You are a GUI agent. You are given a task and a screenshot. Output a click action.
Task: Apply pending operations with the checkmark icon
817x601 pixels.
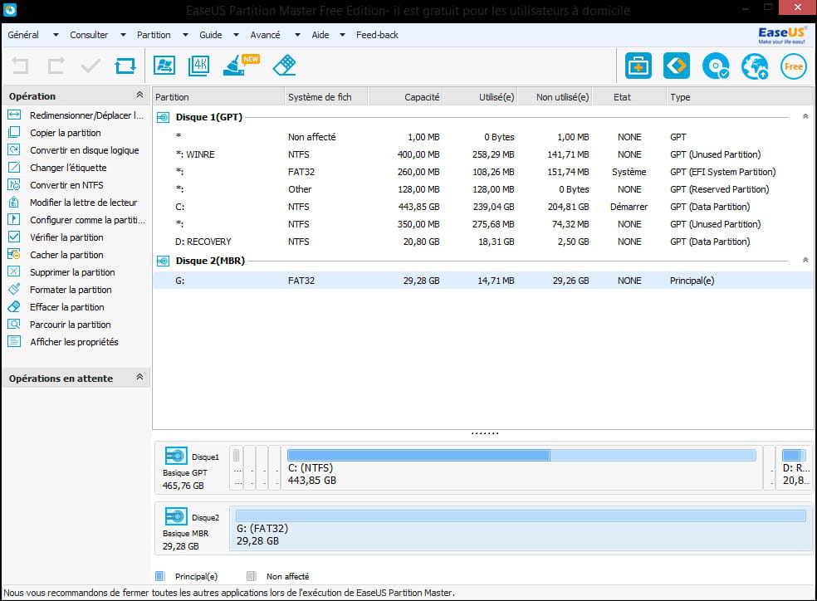pos(91,66)
